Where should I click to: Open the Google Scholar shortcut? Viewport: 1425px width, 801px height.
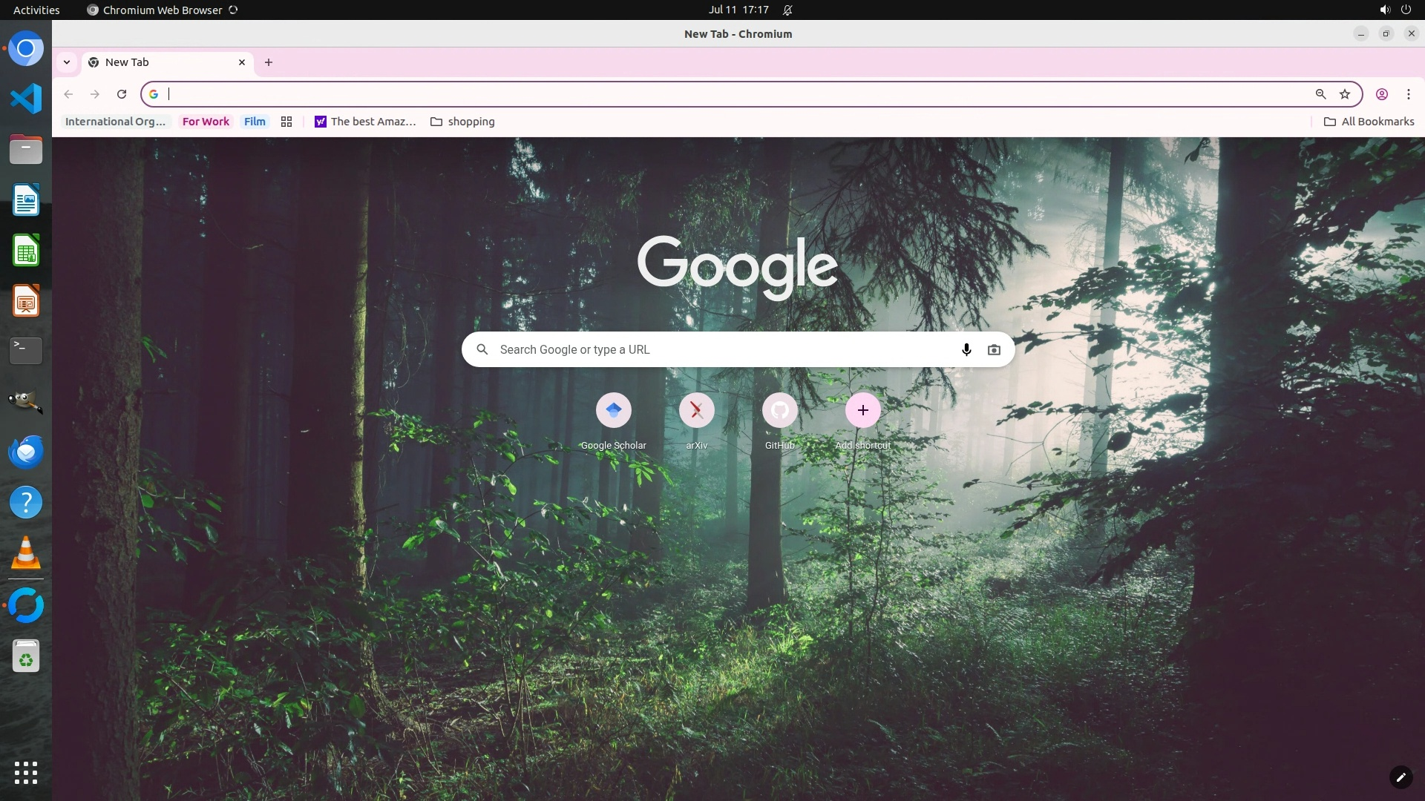pos(613,411)
